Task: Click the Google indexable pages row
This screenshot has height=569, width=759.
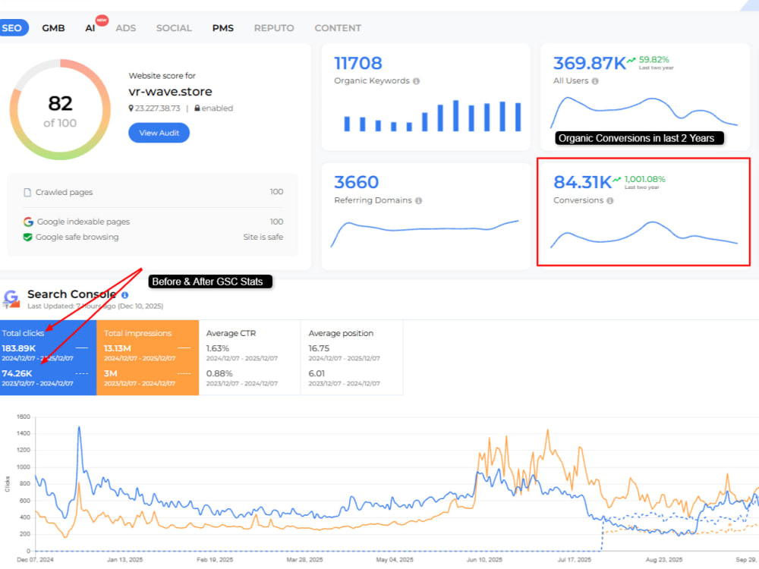Action: (x=153, y=222)
